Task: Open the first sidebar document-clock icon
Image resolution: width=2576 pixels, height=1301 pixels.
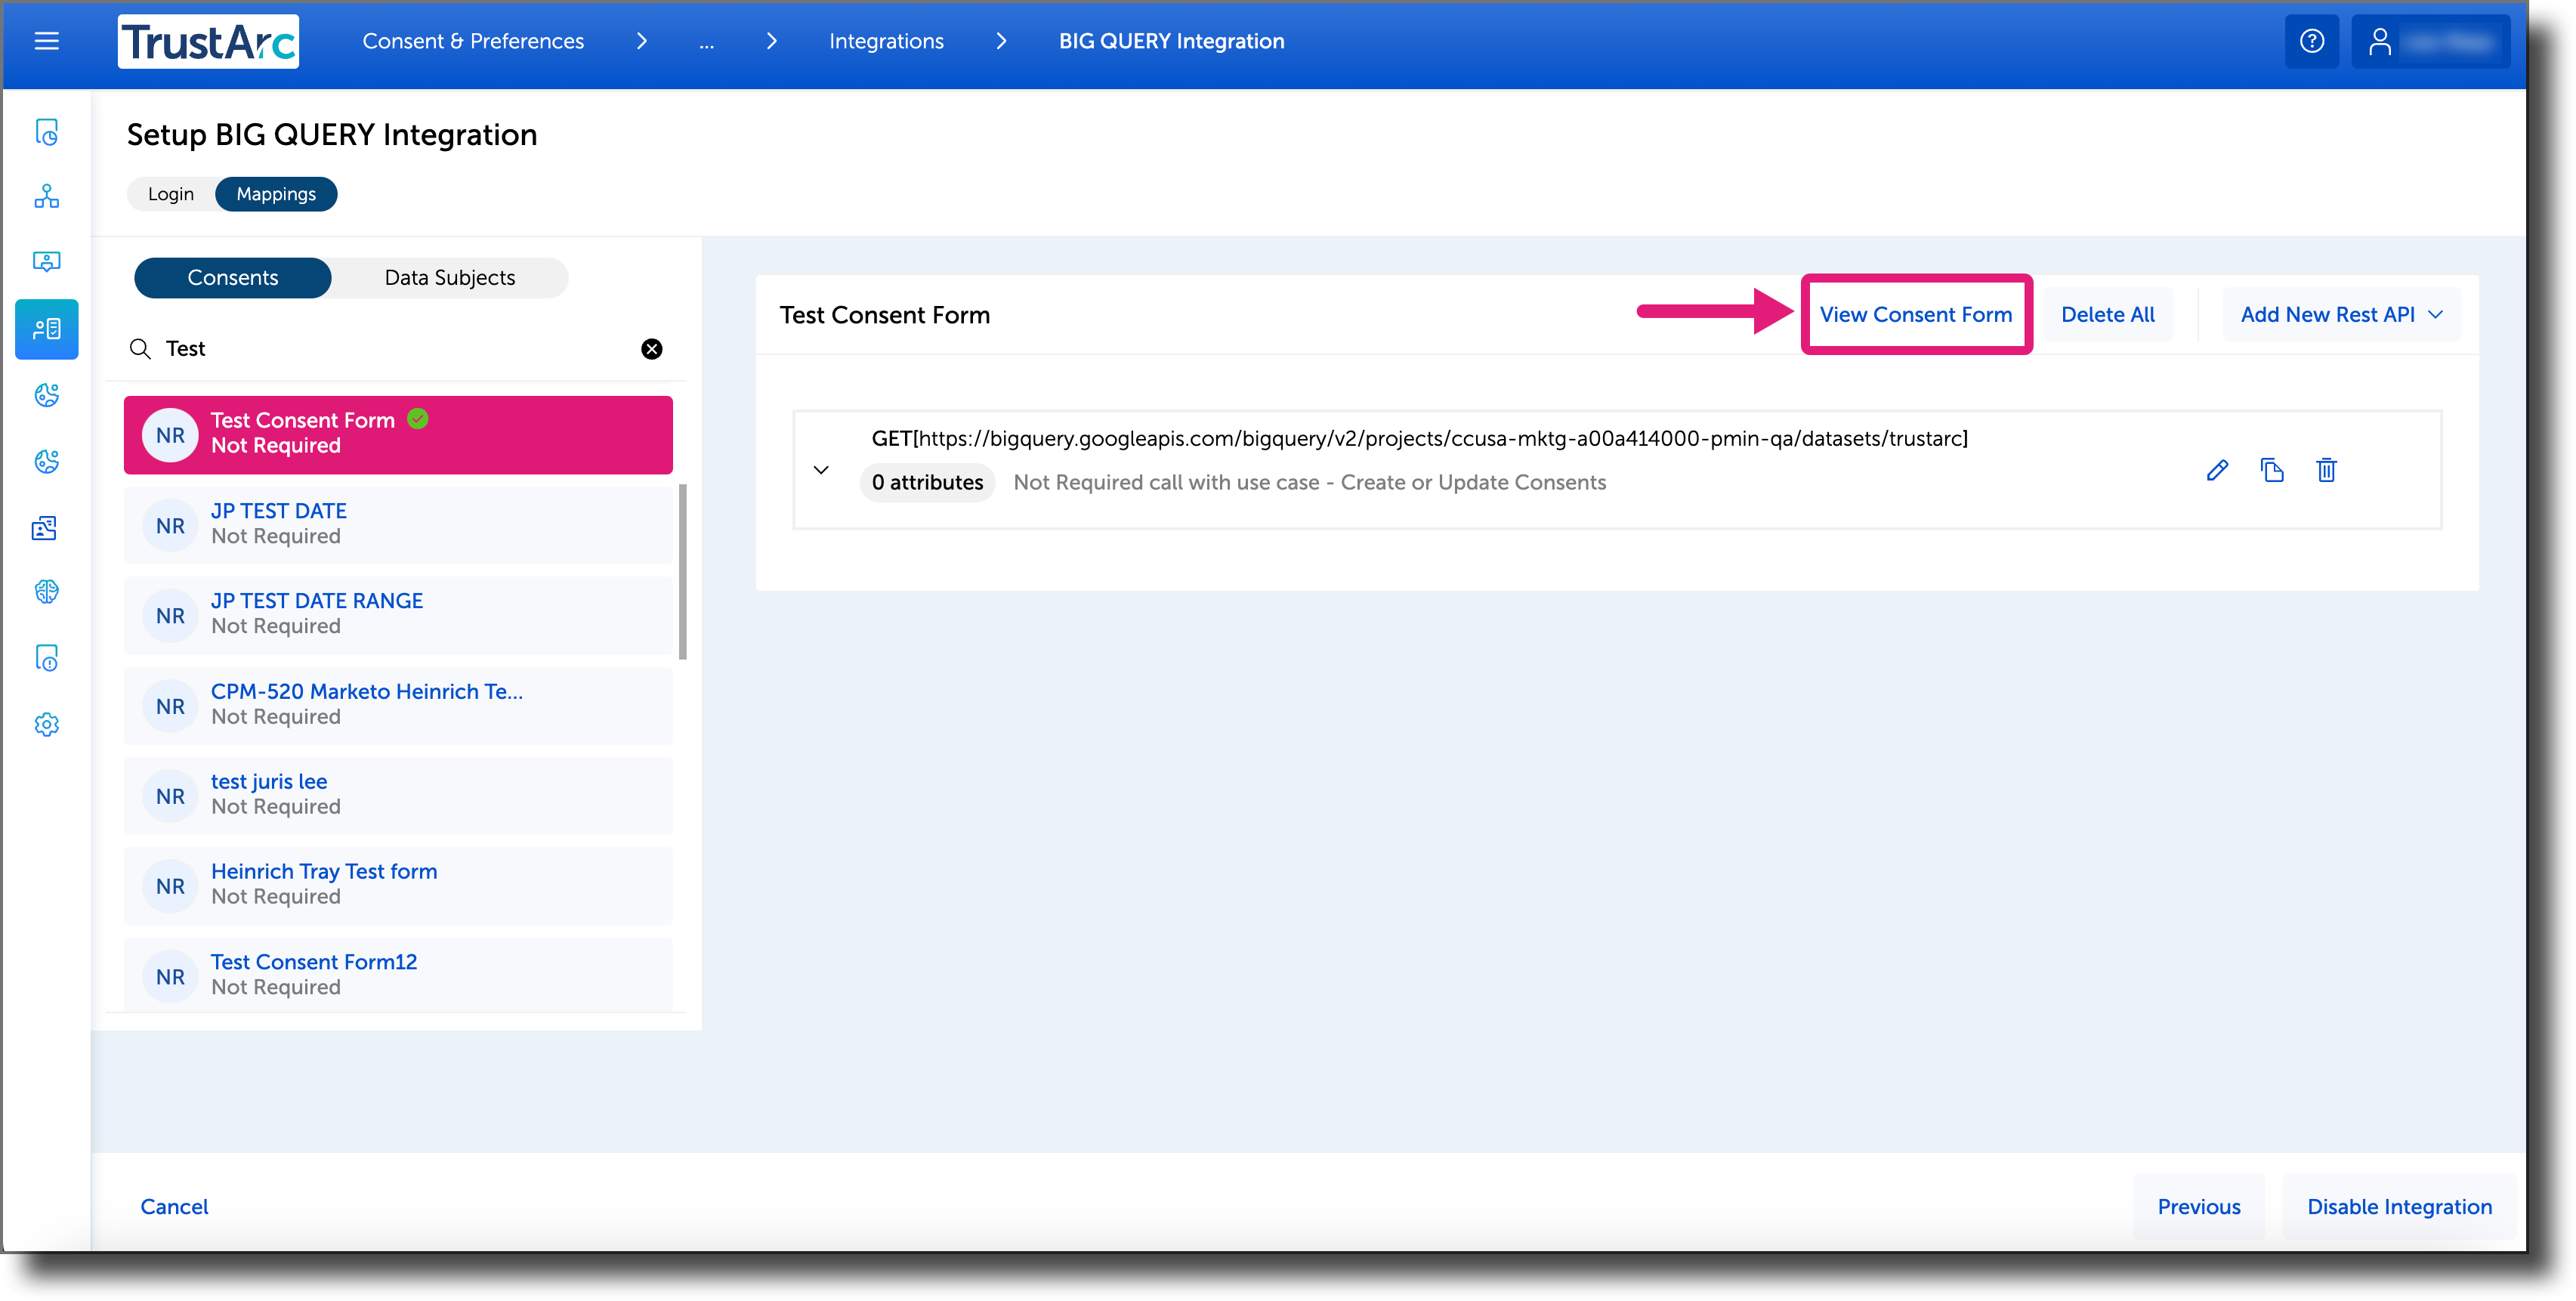Action: (x=46, y=132)
